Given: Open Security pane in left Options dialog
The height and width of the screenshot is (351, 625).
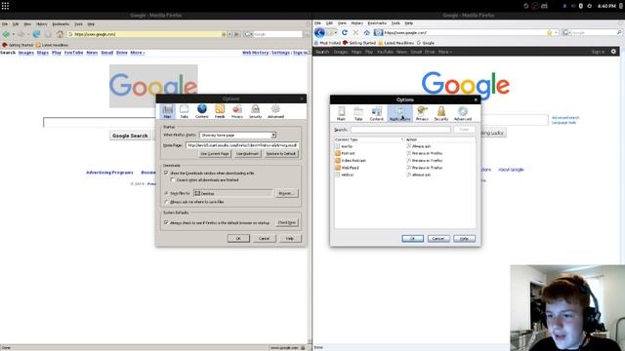Looking at the screenshot, I should tap(255, 111).
